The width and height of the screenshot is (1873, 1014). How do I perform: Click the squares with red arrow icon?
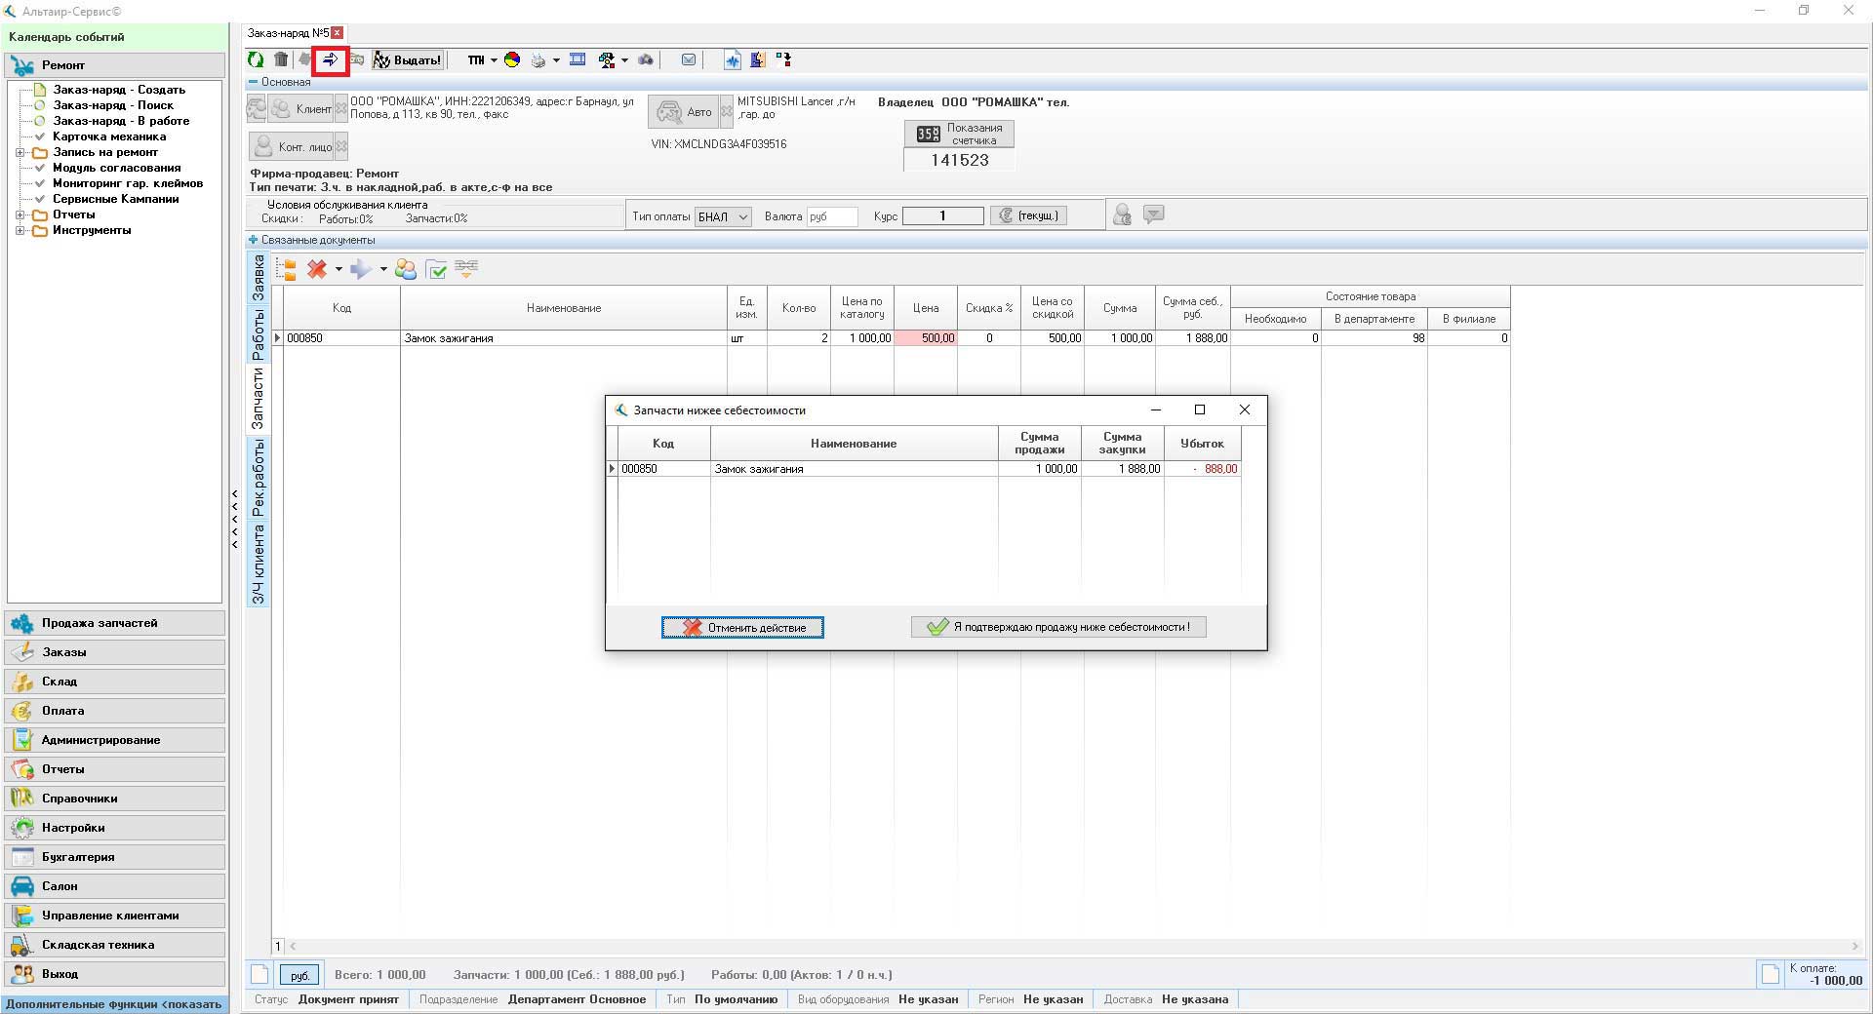click(x=783, y=60)
